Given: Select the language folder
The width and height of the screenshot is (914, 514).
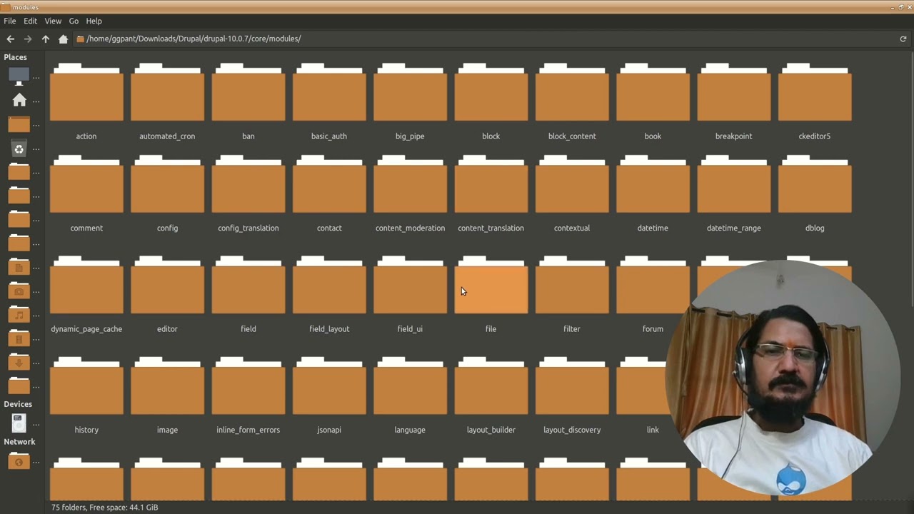Looking at the screenshot, I should (x=410, y=386).
